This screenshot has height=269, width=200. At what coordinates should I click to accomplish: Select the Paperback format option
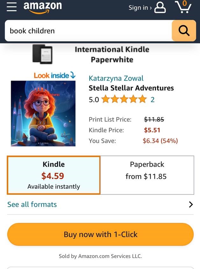[x=147, y=175]
